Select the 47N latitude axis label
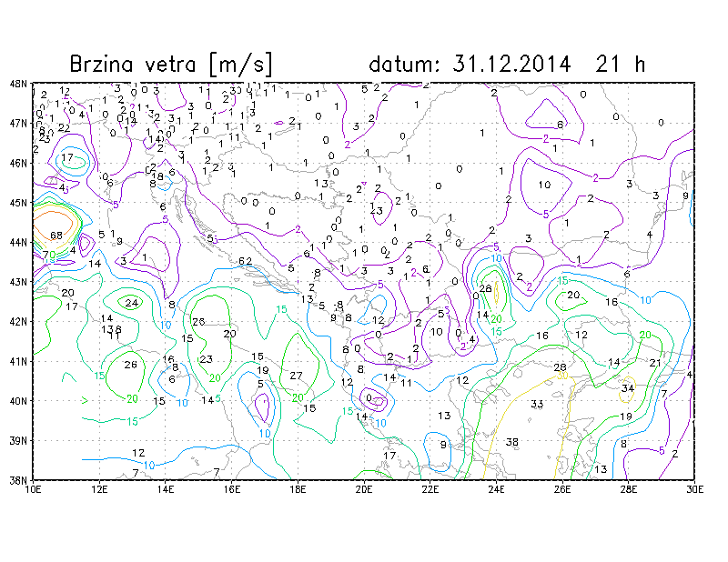Image resolution: width=728 pixels, height=562 pixels. 18,124
